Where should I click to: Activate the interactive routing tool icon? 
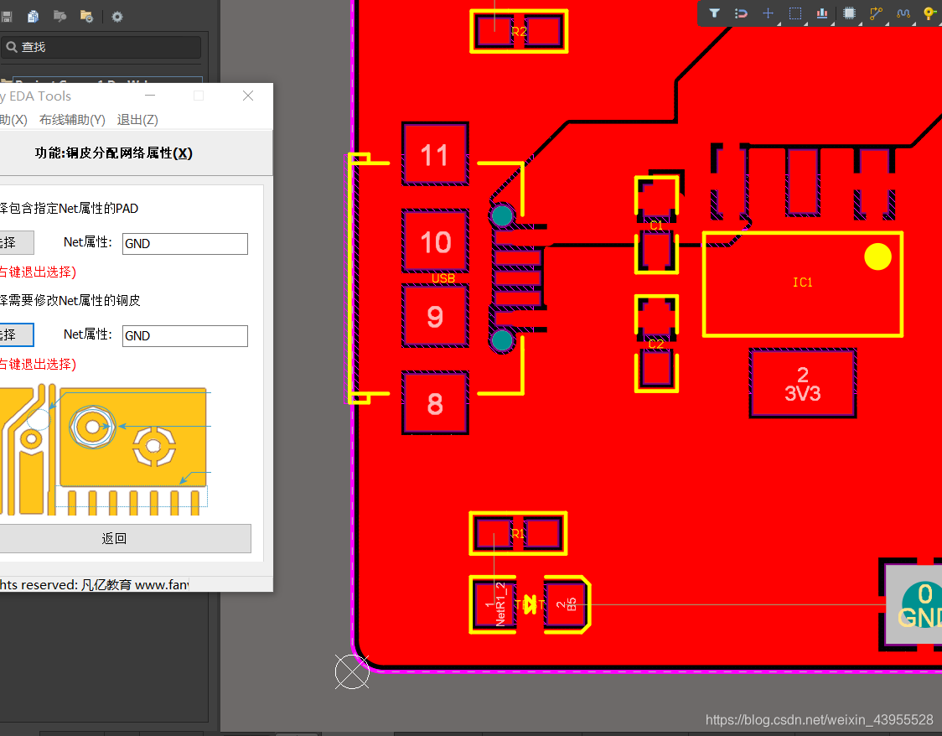(x=876, y=13)
